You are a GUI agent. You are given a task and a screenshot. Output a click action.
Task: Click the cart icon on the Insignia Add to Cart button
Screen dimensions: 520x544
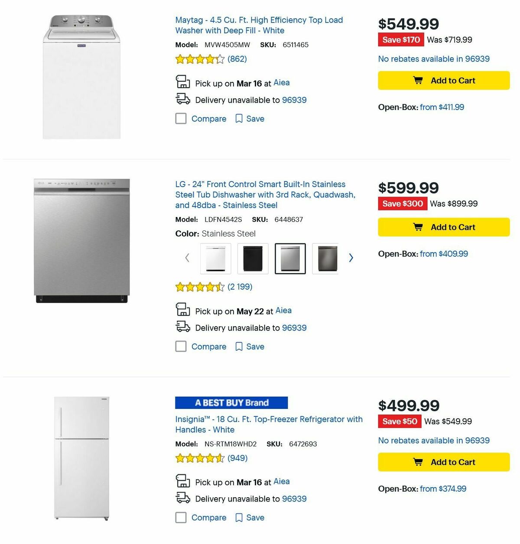(419, 462)
